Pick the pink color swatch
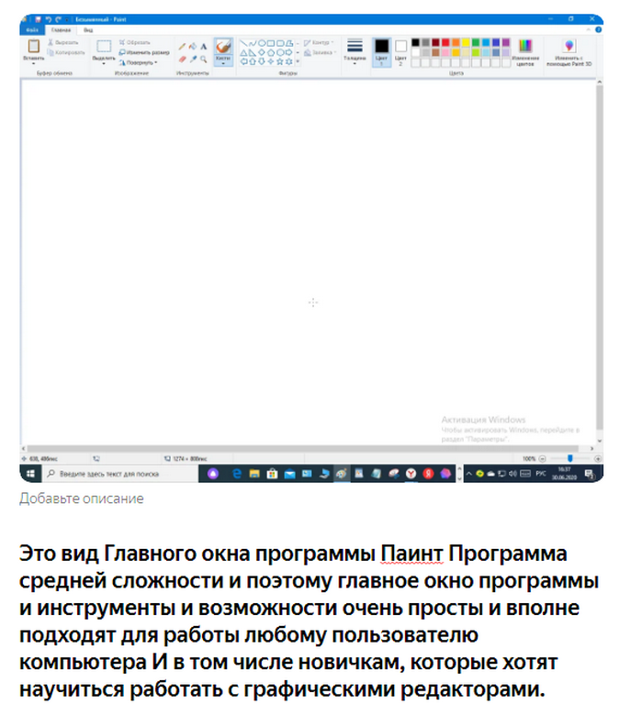This screenshot has width=619, height=705. (445, 52)
